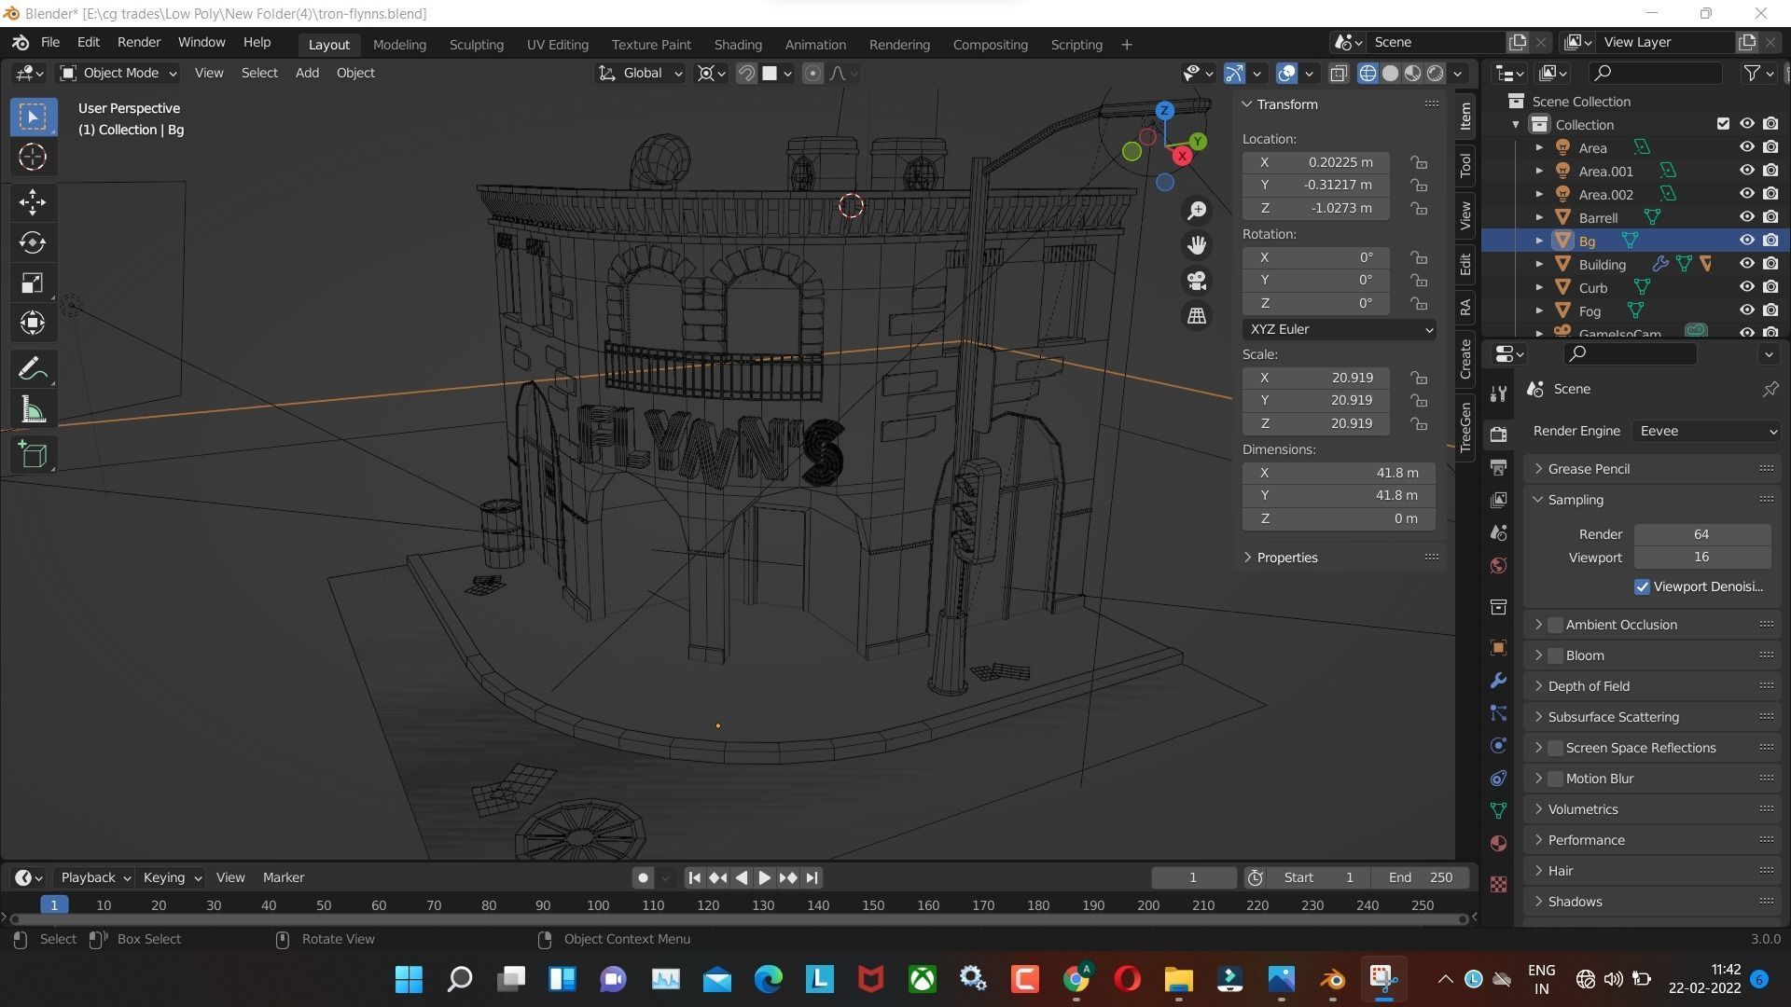Viewport: 1791px width, 1007px height.
Task: Click the End frame 250 field
Action: coord(1420,877)
